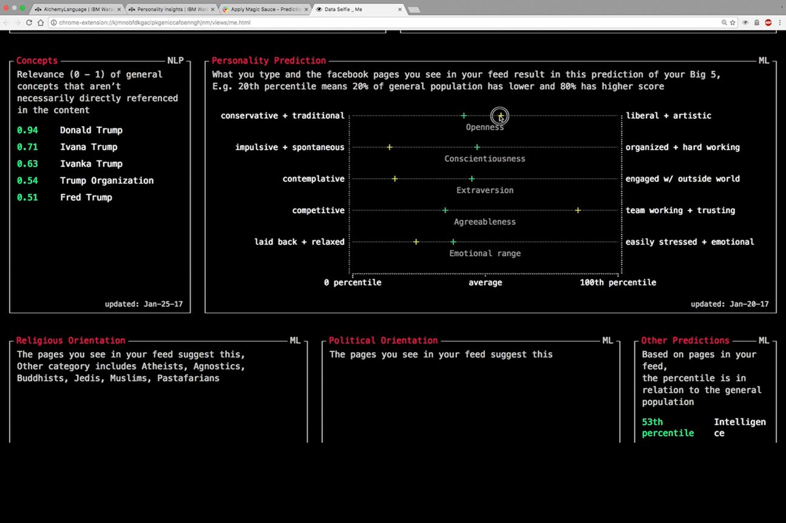Click the yellow Agreeableness marker near team working
This screenshot has height=523, width=786.
point(578,210)
